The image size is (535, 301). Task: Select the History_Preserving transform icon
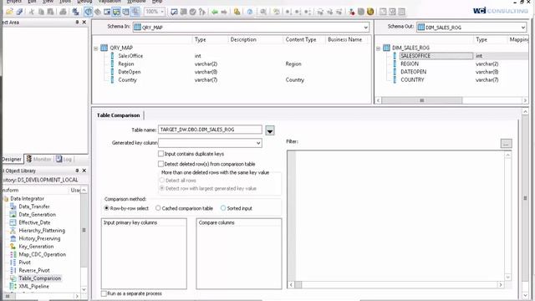13,238
